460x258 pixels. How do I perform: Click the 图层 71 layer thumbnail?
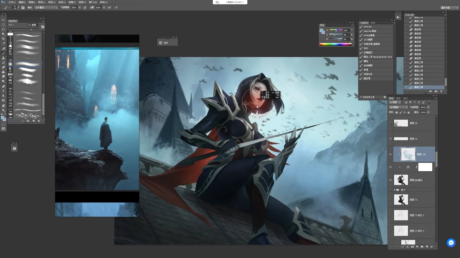(x=401, y=200)
